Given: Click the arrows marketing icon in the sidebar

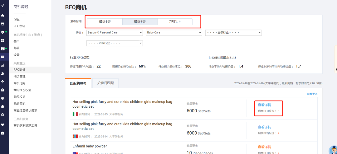Looking at the screenshot, I should [2, 82].
